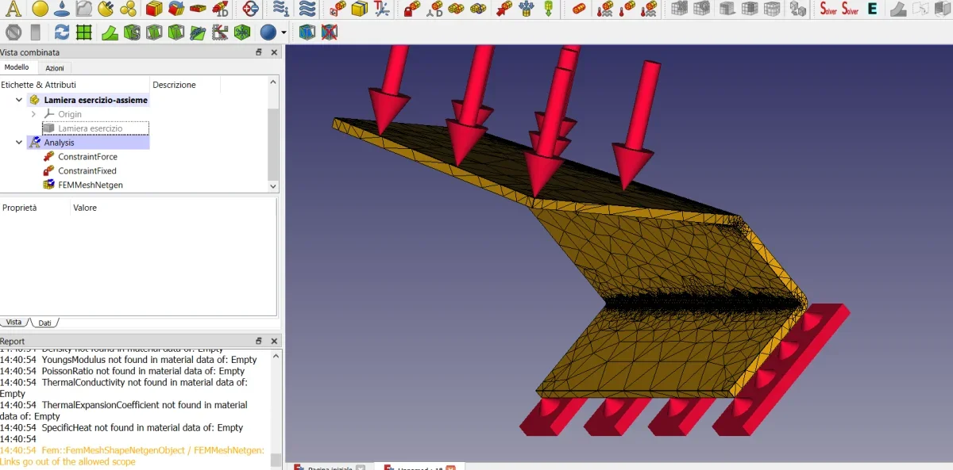953x470 pixels.
Task: Float the Report panel
Action: coord(259,341)
